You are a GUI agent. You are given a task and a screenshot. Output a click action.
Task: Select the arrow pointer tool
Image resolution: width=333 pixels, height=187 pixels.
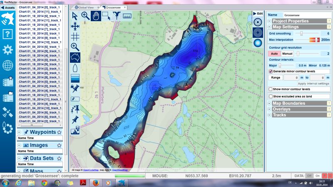point(75,16)
